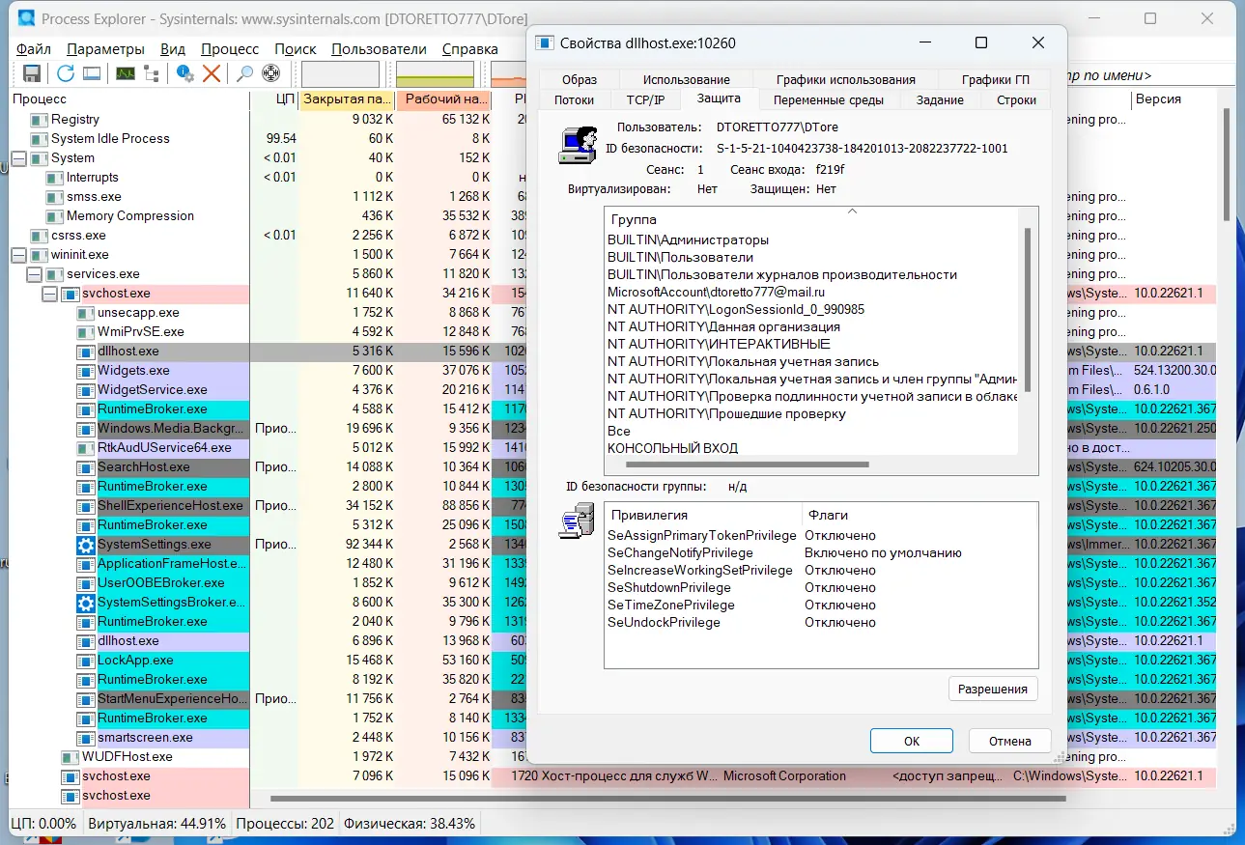Open the Графики использования tab

coord(846,79)
